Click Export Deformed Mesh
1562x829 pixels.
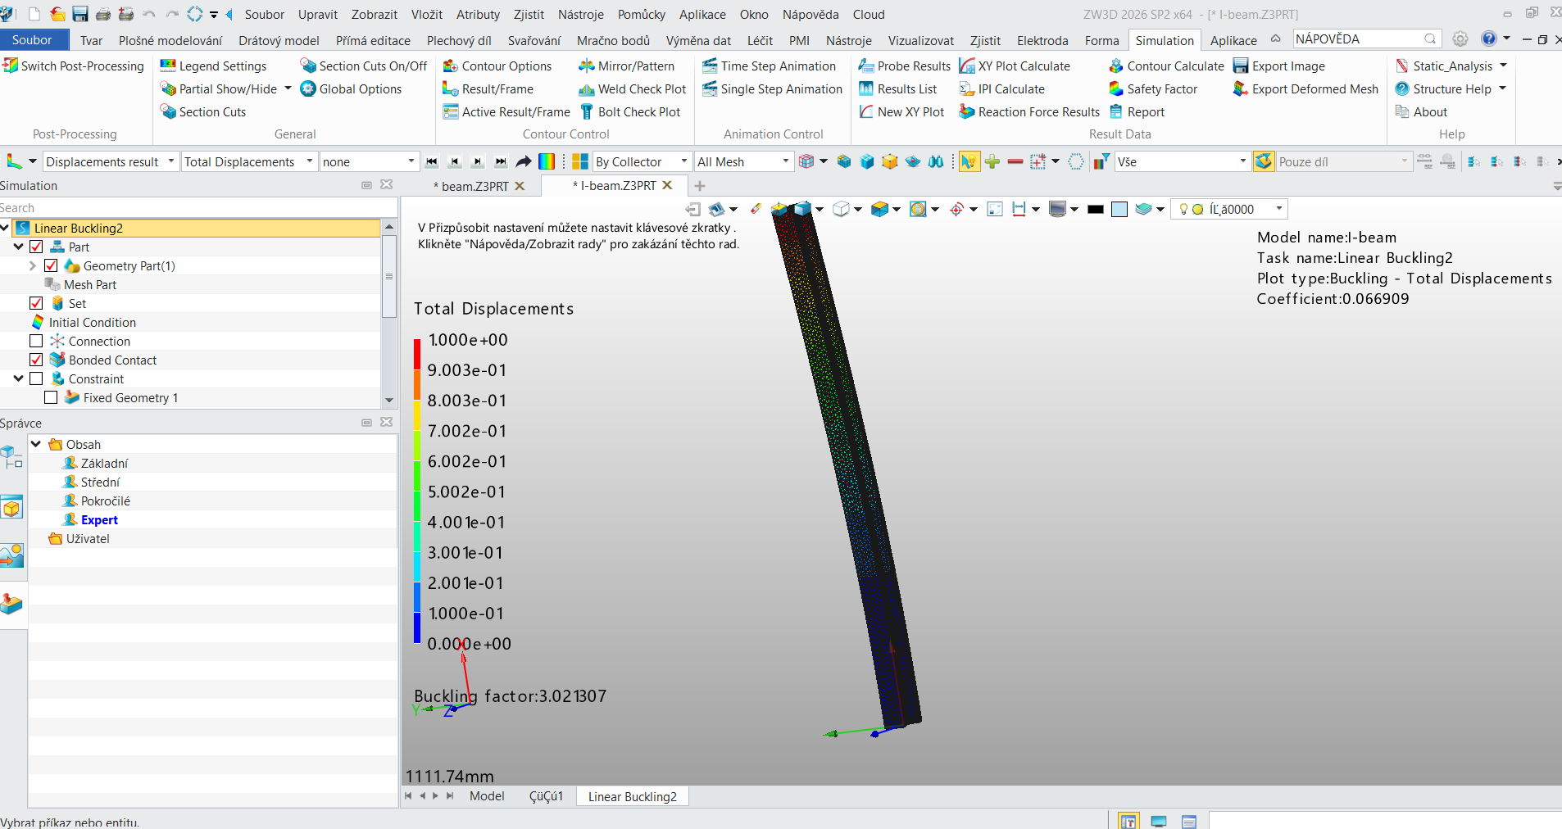[x=1305, y=88]
